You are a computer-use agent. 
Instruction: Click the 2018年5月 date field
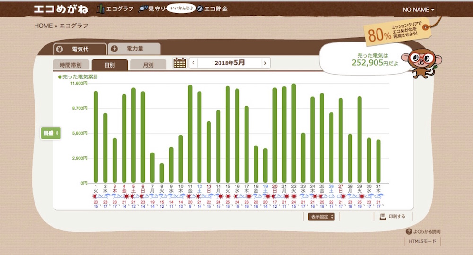pyautogui.click(x=229, y=63)
